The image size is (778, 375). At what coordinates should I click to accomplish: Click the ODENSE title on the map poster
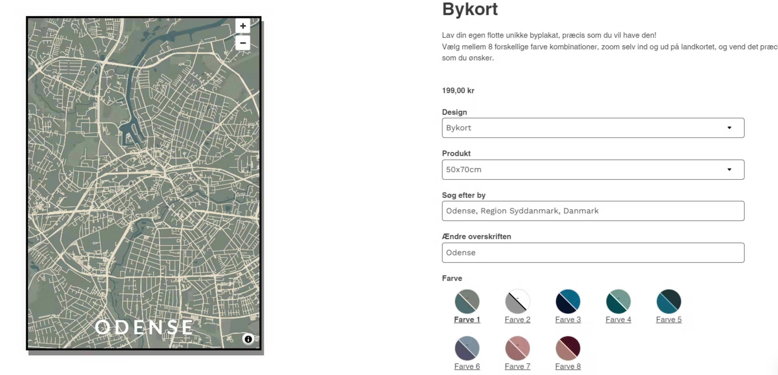tap(144, 327)
